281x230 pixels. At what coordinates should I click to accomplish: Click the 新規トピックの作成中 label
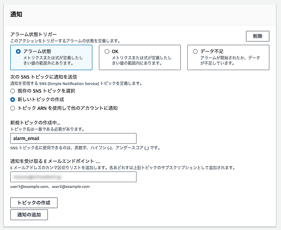pos(36,122)
